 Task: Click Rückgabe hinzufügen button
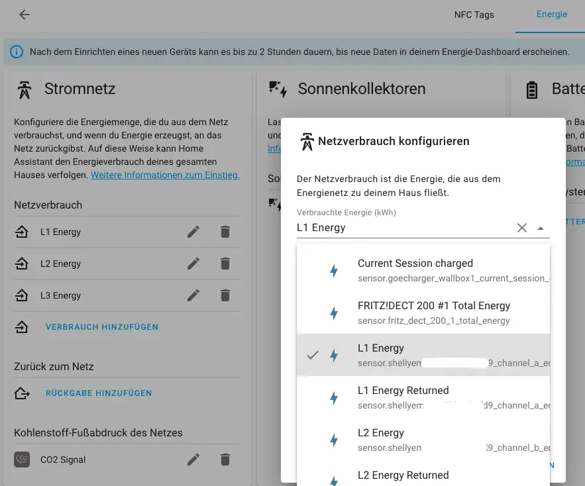(x=99, y=393)
